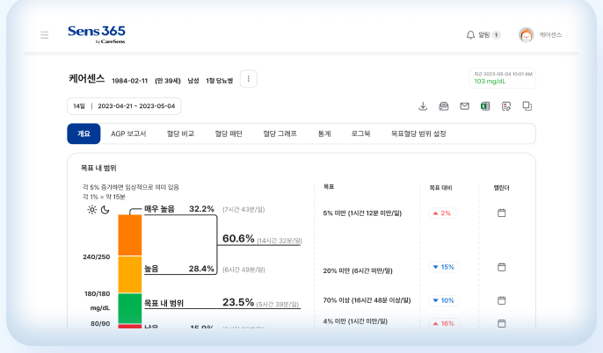Click the 케어센스 username at top right
The image size is (603, 353).
[550, 35]
